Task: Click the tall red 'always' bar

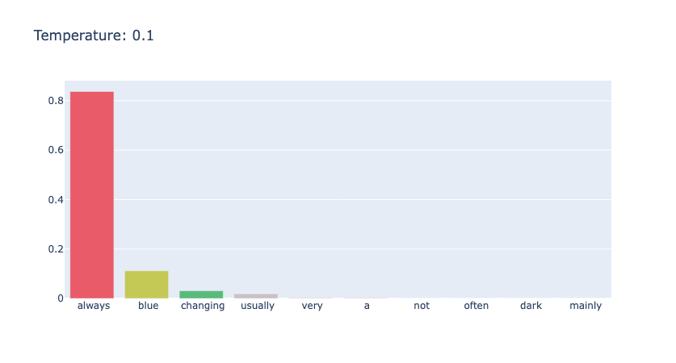Action: pyautogui.click(x=92, y=194)
